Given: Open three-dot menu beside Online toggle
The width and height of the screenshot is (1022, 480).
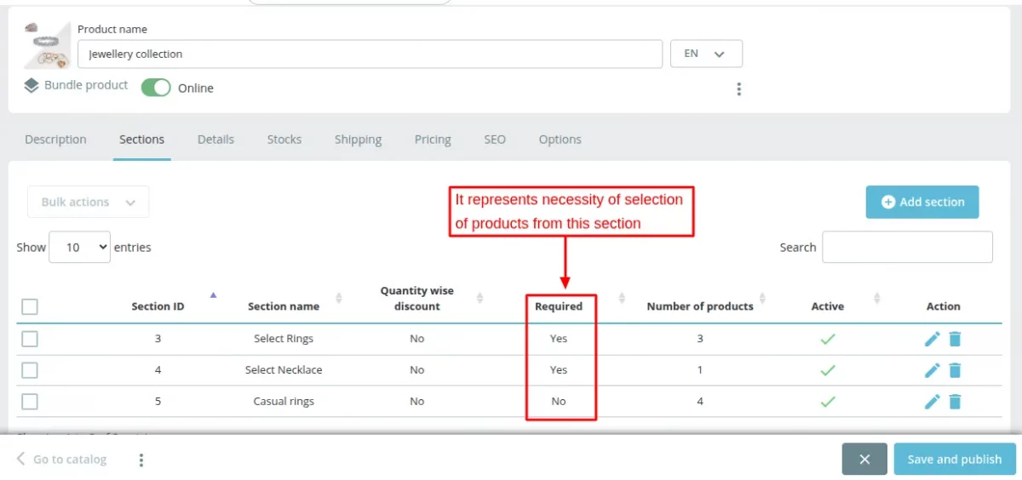Looking at the screenshot, I should 738,89.
